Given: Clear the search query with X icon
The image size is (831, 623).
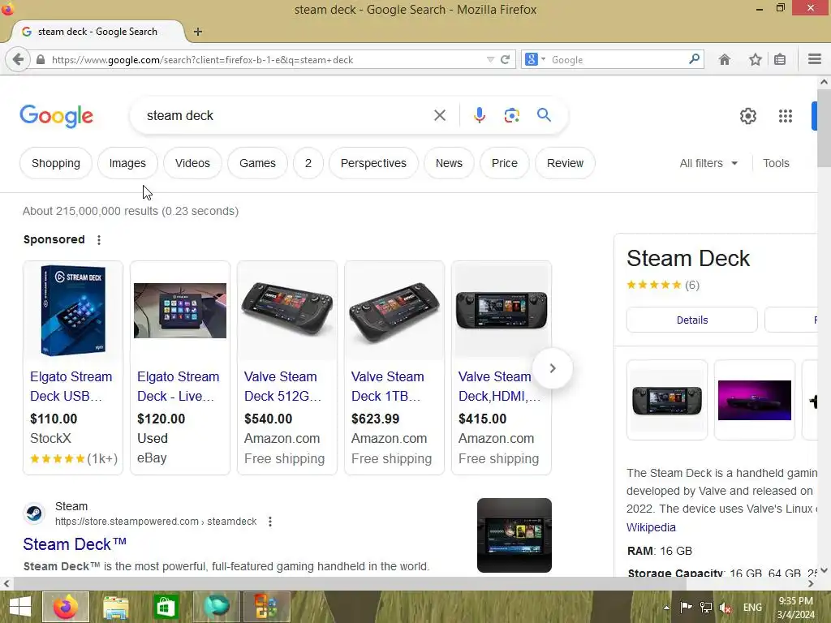Looking at the screenshot, I should (439, 115).
